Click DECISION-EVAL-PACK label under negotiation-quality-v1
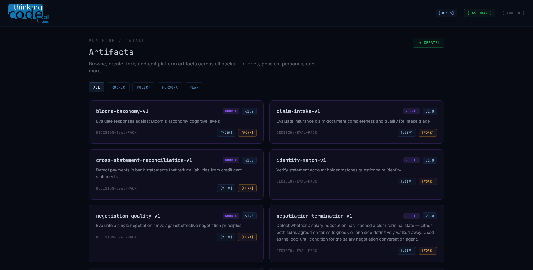This screenshot has height=270, width=533. (x=116, y=237)
